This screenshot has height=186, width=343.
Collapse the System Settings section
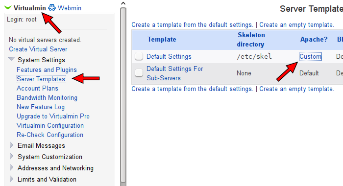(x=12, y=59)
